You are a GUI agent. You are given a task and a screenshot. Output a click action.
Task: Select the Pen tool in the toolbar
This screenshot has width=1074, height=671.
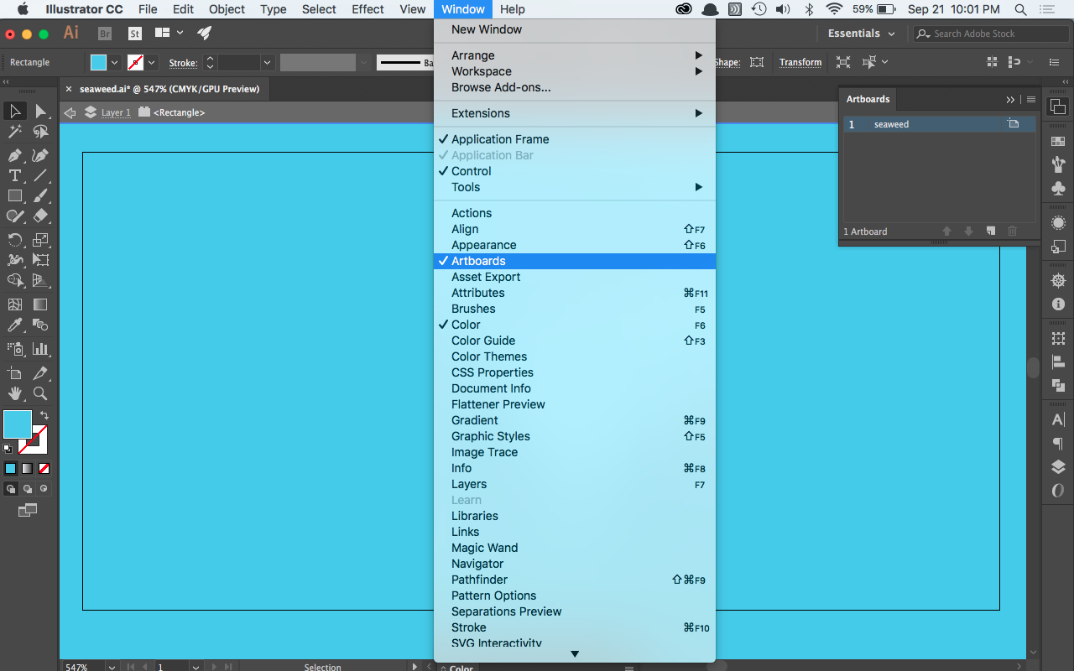click(14, 155)
